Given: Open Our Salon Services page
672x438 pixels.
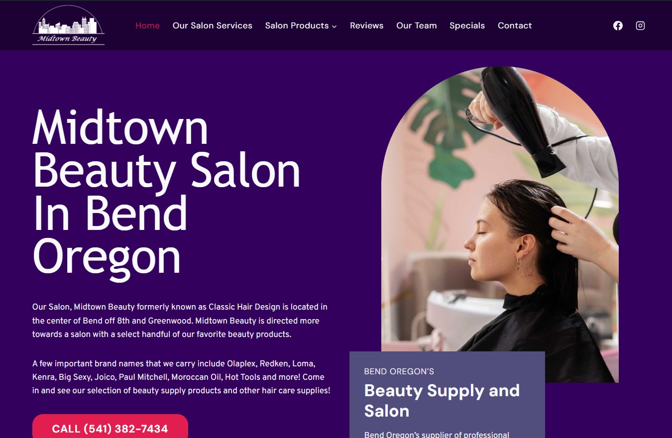Looking at the screenshot, I should 213,25.
